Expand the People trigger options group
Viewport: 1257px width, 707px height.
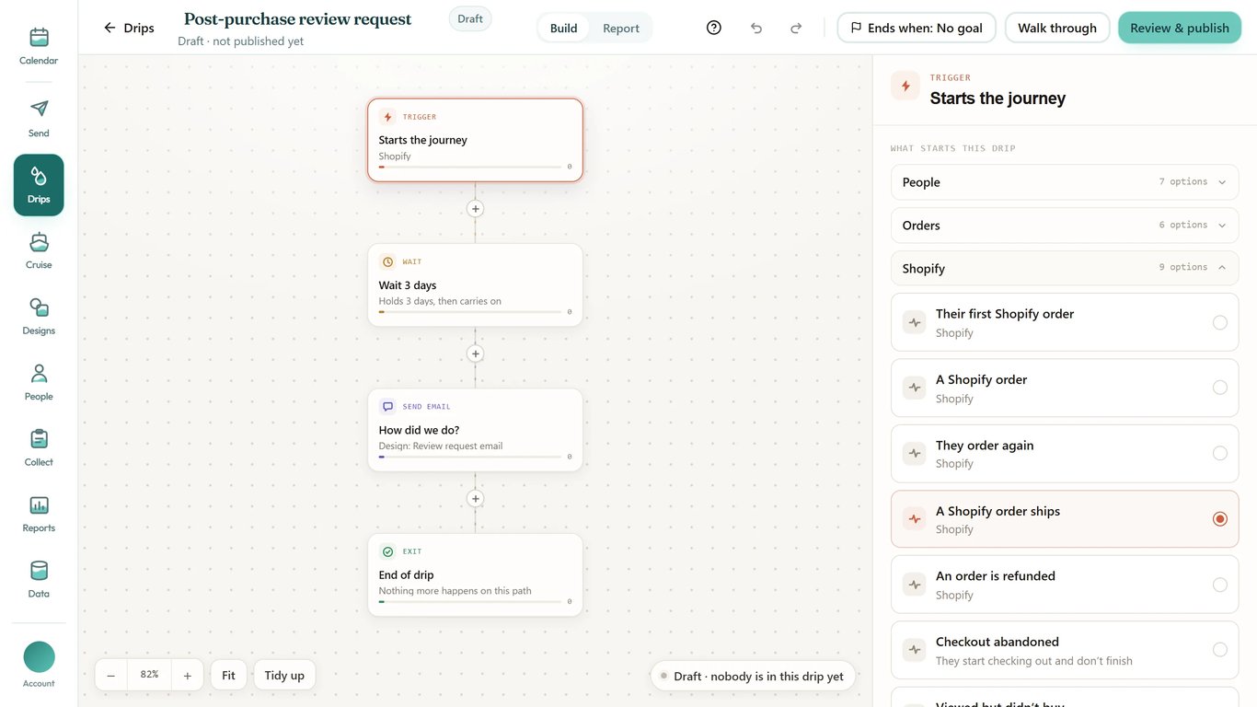[x=1065, y=182]
